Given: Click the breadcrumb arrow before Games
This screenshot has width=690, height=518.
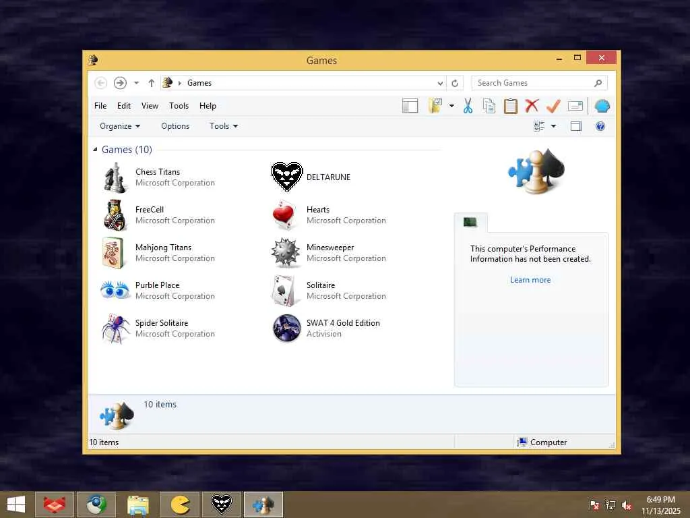Looking at the screenshot, I should [x=179, y=83].
